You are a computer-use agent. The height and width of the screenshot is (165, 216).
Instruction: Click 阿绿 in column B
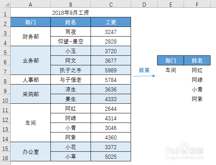(x=71, y=118)
